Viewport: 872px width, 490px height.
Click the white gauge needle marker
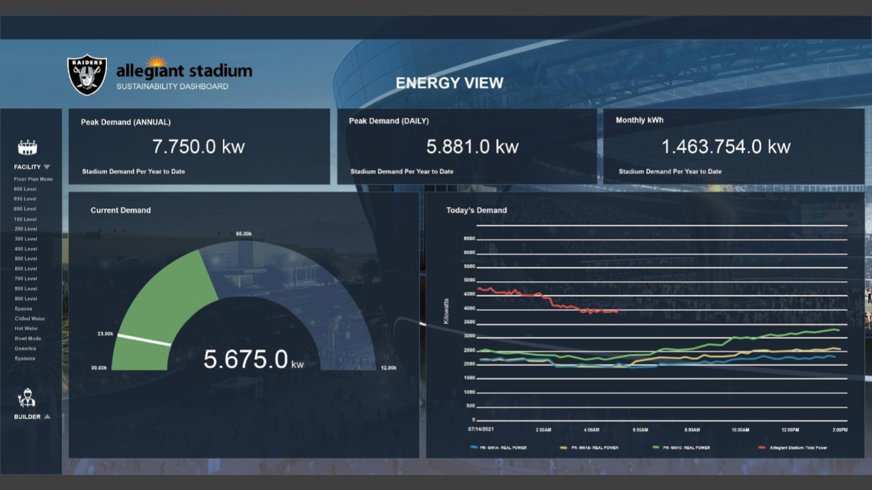click(x=144, y=340)
